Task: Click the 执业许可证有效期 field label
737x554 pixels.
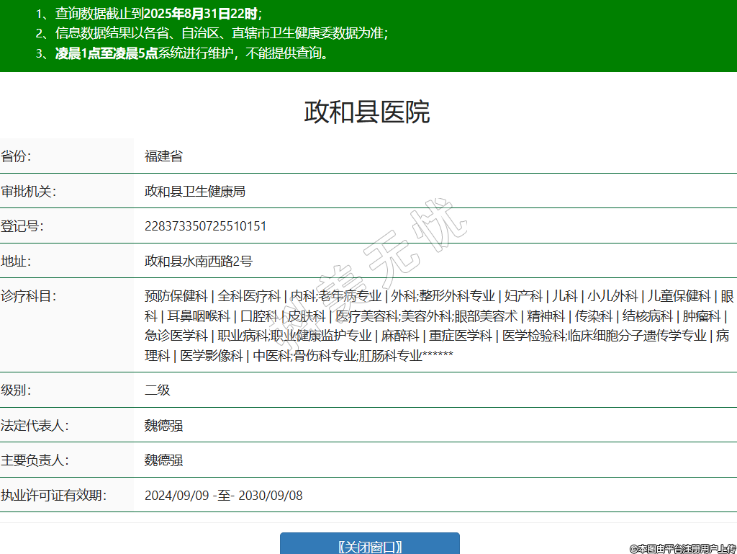Action: click(x=54, y=495)
